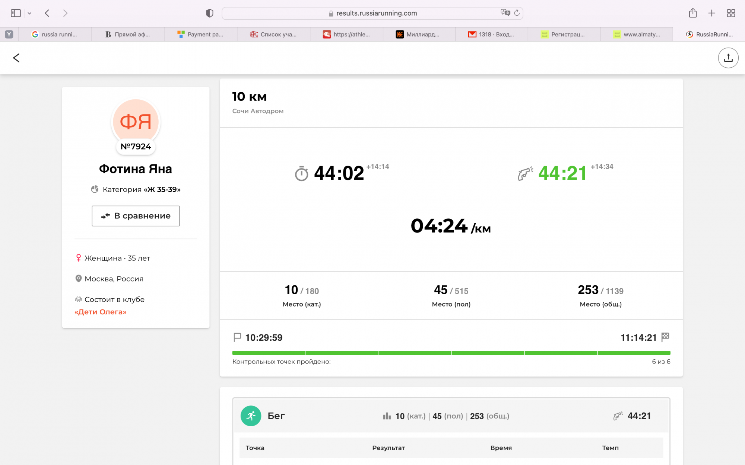Open club link «Дети Олега»
745x465 pixels.
(x=101, y=312)
